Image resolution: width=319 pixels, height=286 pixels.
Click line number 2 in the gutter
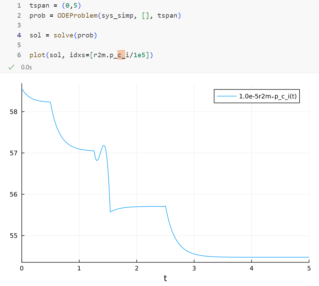coord(19,16)
